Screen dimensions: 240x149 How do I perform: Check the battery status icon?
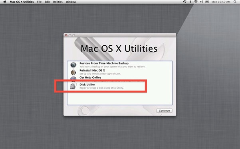coord(207,2)
